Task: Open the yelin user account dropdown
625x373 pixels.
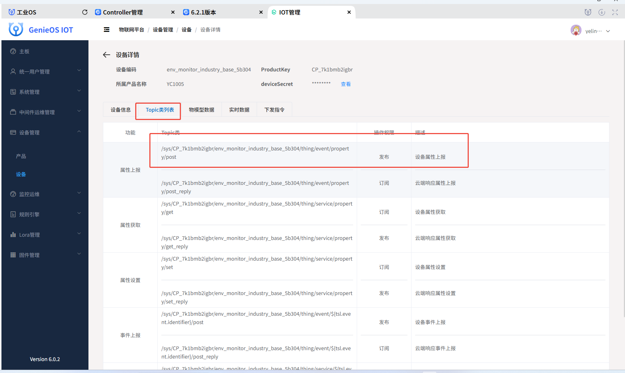Action: click(x=591, y=30)
